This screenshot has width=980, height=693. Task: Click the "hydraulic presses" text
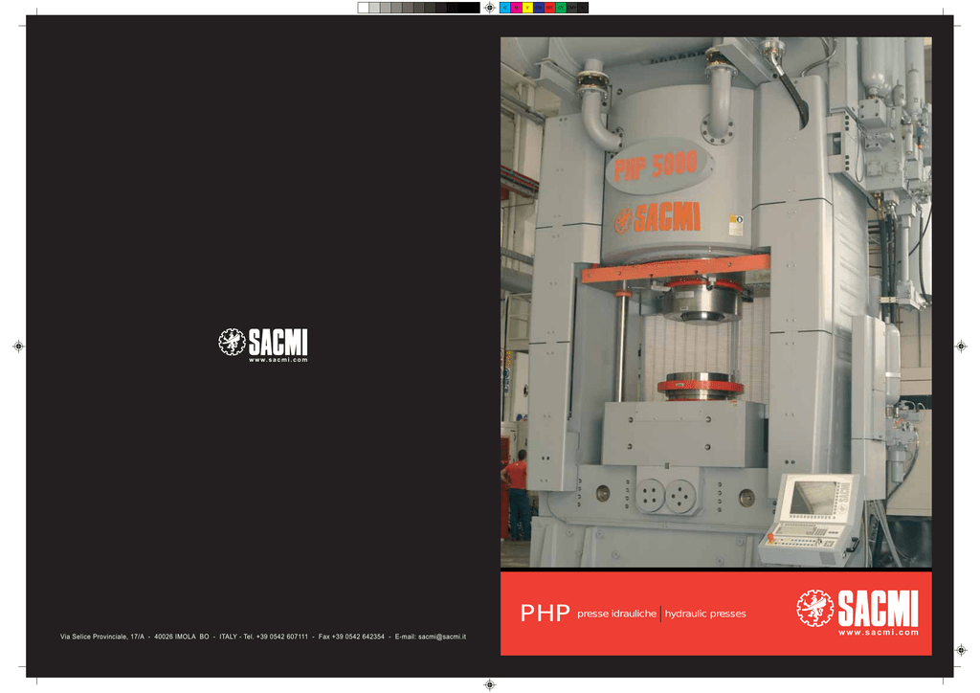pos(705,614)
